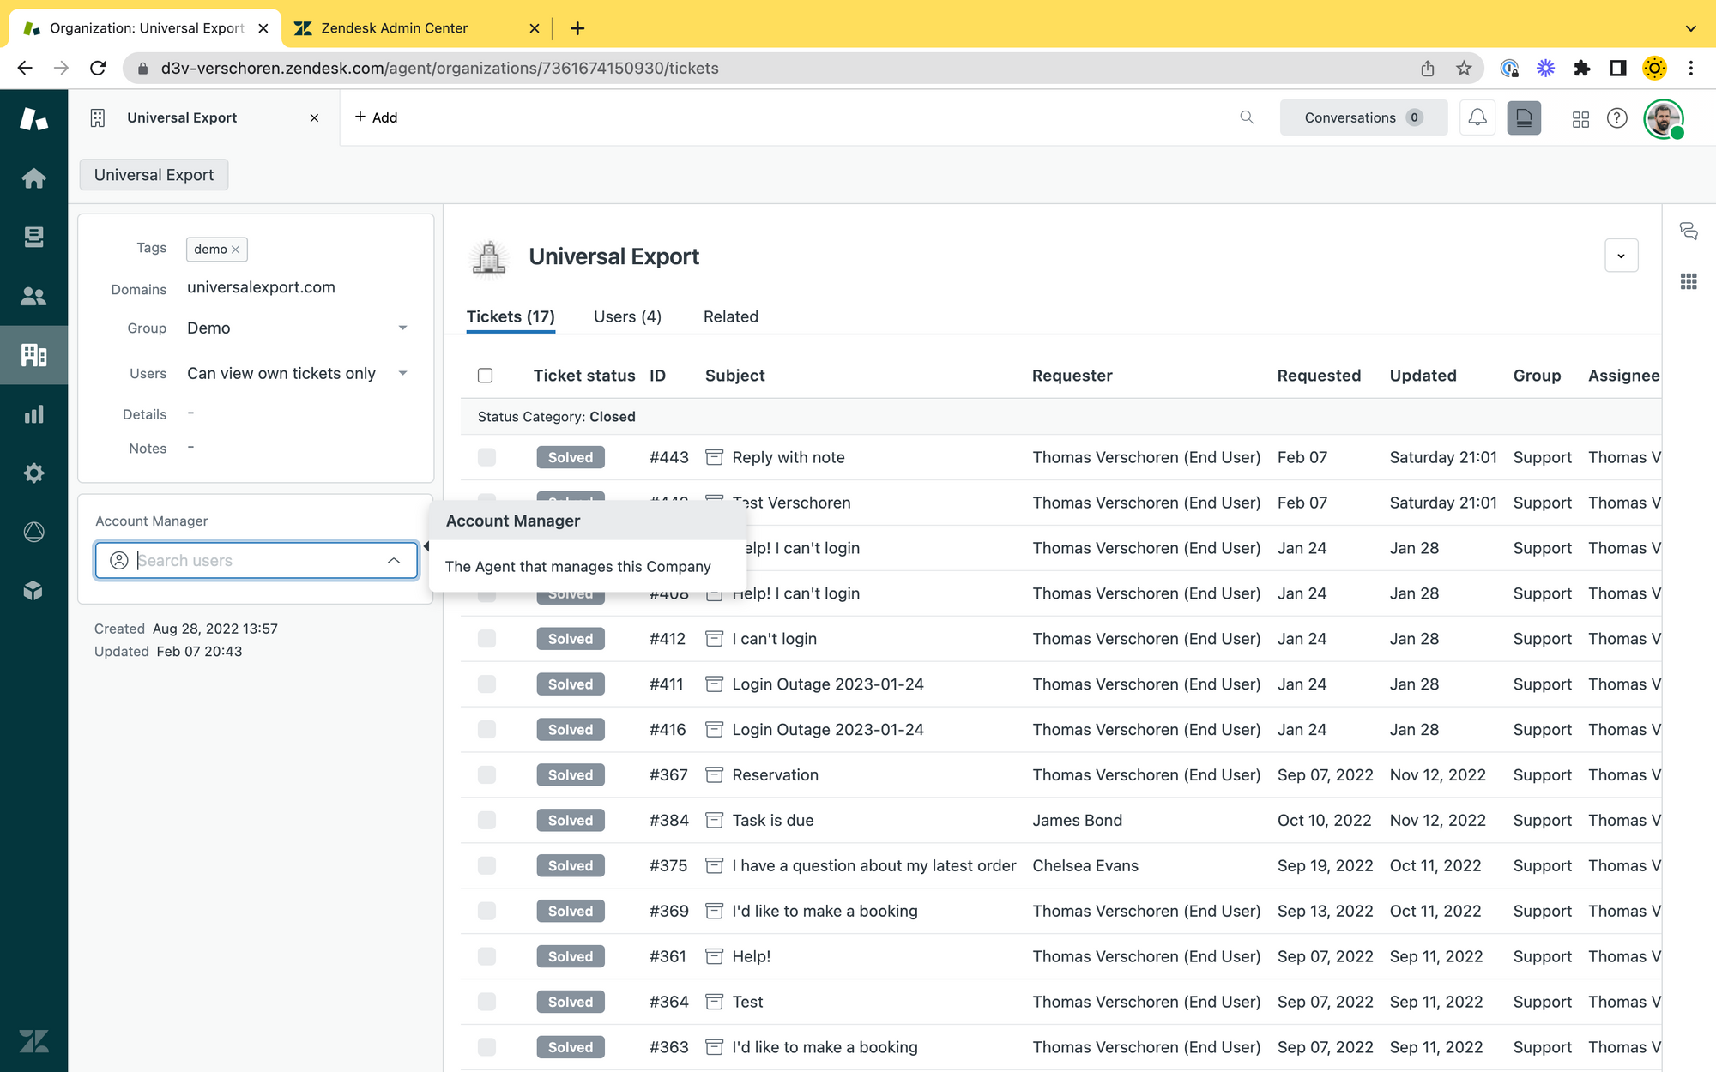Select the checkbox for ticket #412
The height and width of the screenshot is (1072, 1716).
pyautogui.click(x=486, y=639)
